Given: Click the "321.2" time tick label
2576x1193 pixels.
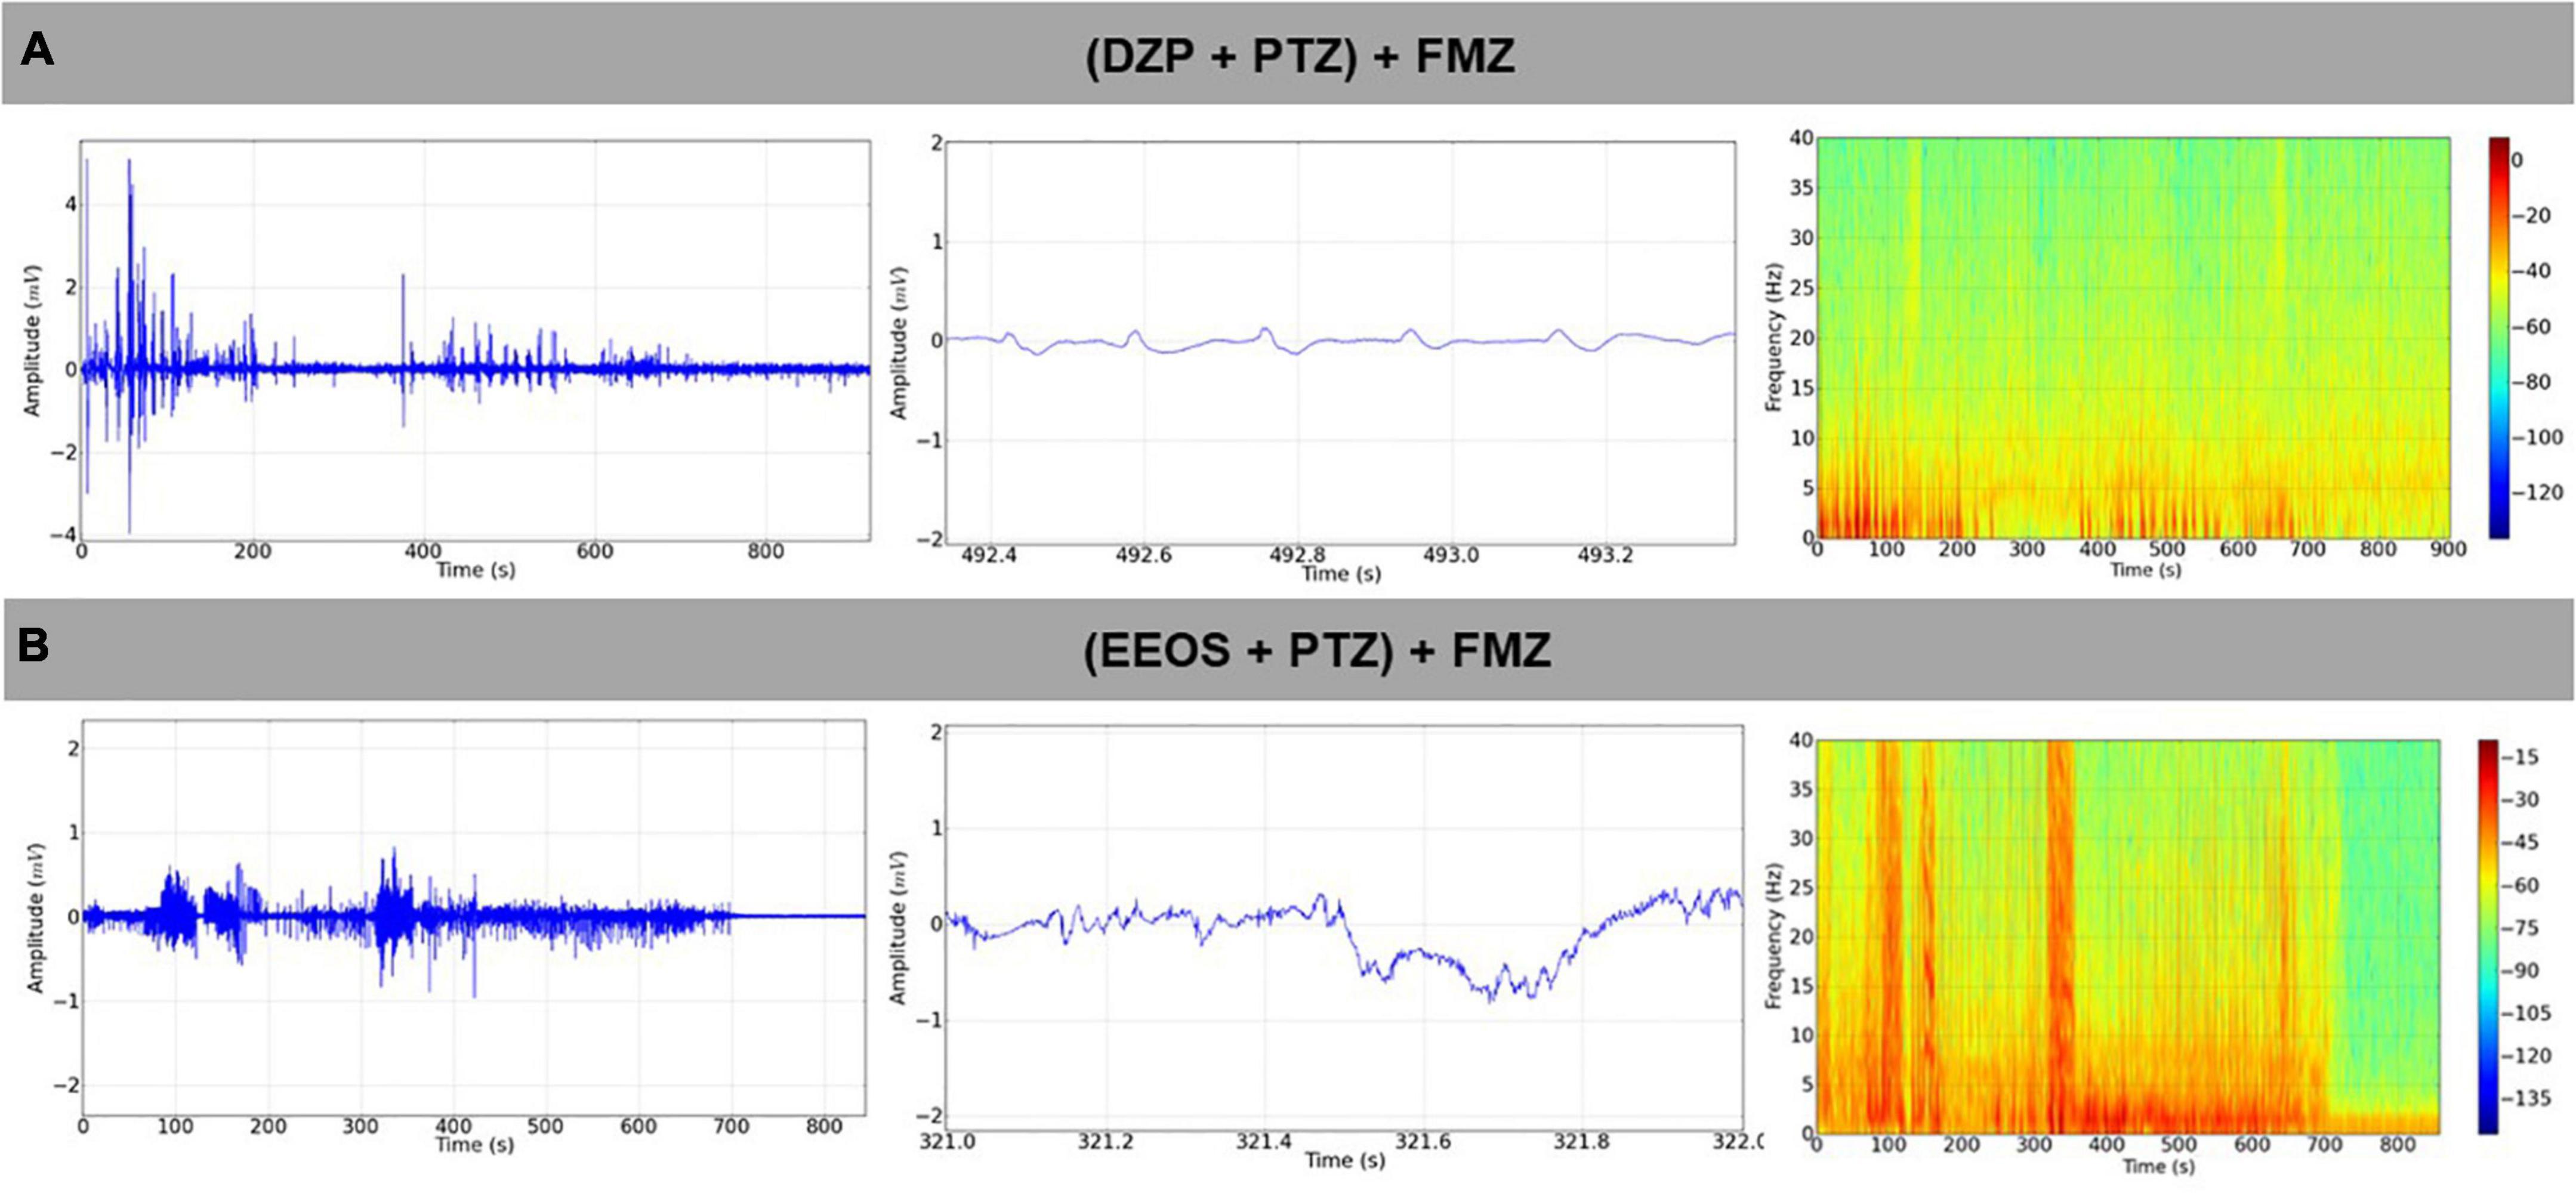Looking at the screenshot, I should point(1105,1141).
